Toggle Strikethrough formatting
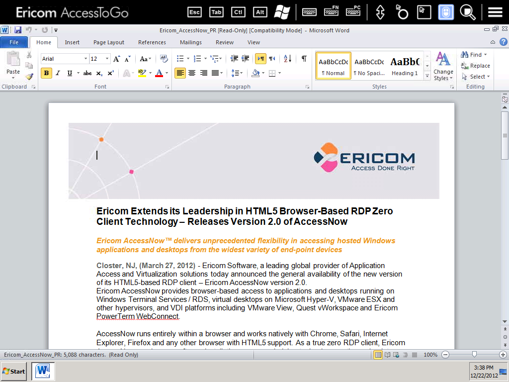The image size is (509, 382). (x=87, y=73)
